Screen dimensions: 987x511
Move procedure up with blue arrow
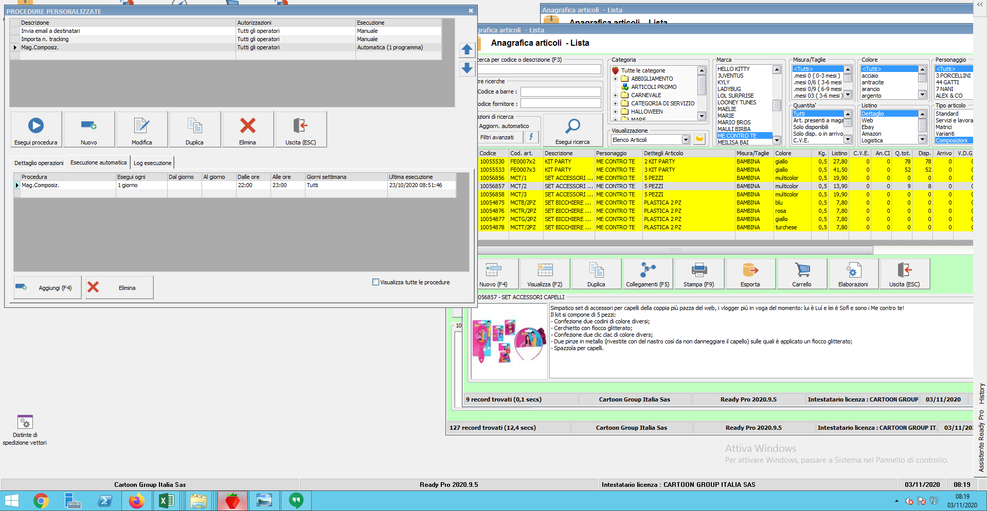tap(467, 49)
